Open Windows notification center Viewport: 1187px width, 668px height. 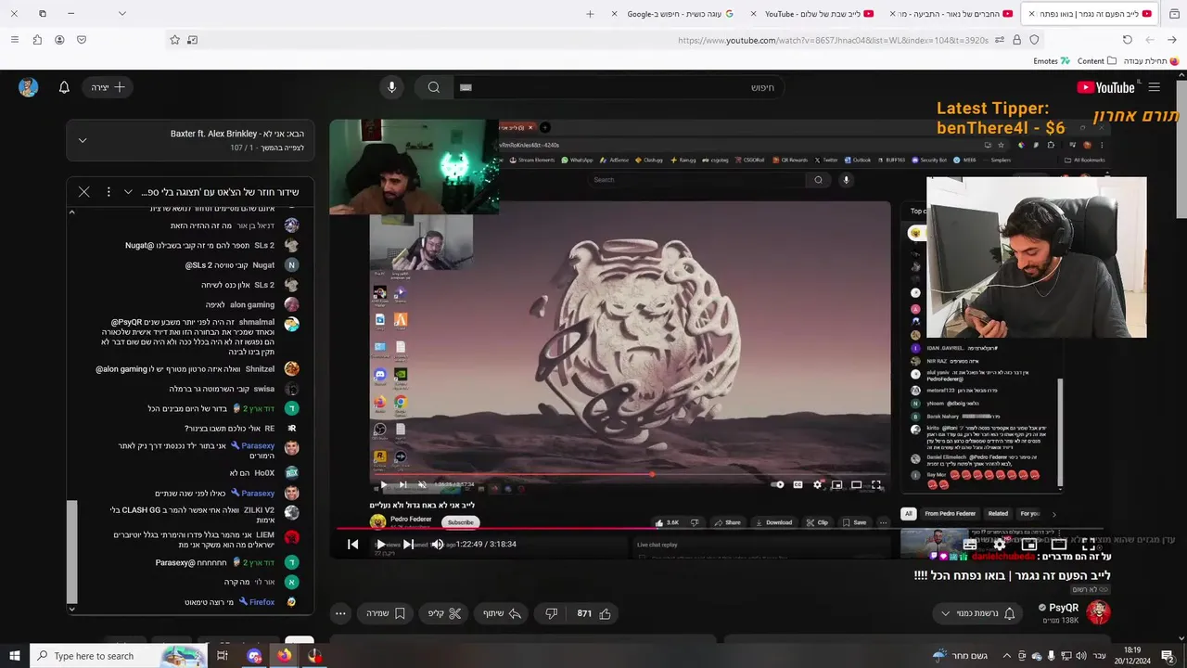[x=1168, y=656]
